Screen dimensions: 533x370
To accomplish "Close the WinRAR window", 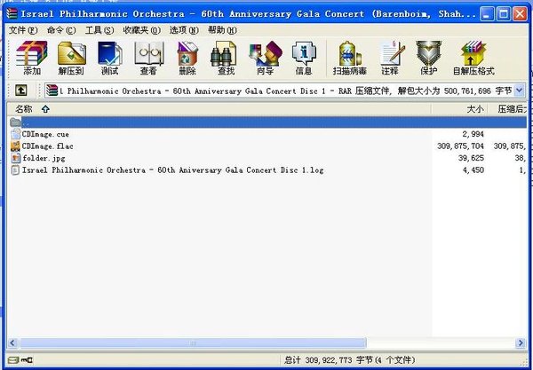I will [520, 14].
